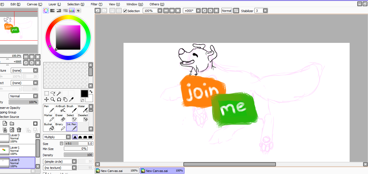Viewport: 368px width, 174px height.
Task: Pick the lasso selection tool
Action: [x=53, y=93]
